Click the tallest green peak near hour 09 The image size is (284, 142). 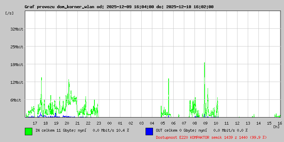(204, 64)
